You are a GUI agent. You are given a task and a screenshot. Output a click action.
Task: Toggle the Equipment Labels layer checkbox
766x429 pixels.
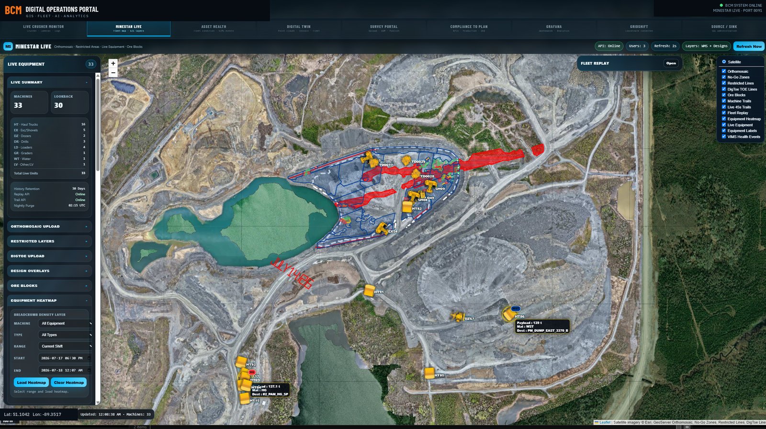(724, 130)
